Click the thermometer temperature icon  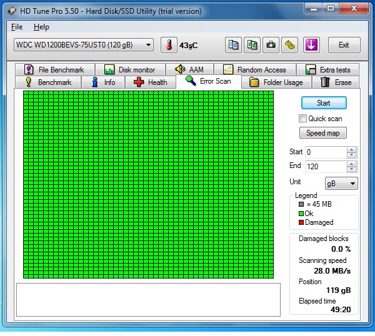tap(169, 45)
